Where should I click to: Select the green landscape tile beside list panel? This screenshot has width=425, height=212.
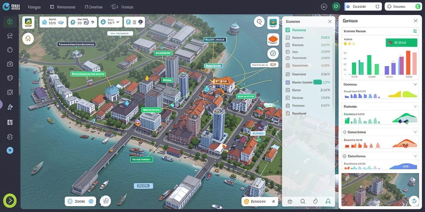(x=273, y=22)
